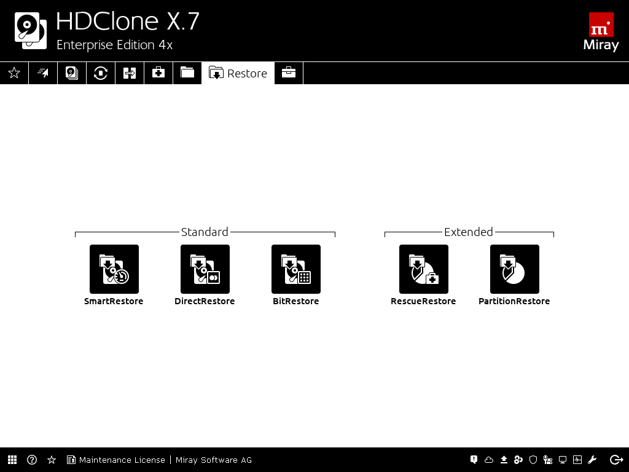Open settings with the wrench icon

(592, 460)
